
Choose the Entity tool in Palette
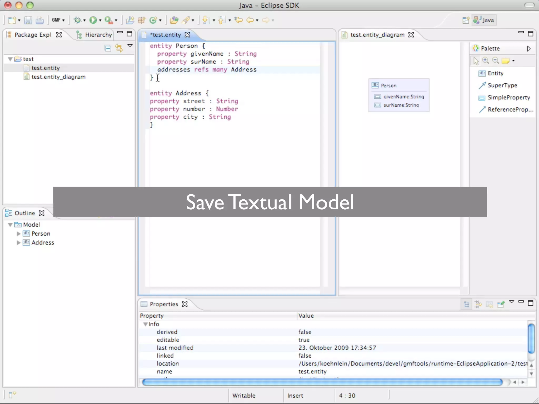(x=491, y=73)
